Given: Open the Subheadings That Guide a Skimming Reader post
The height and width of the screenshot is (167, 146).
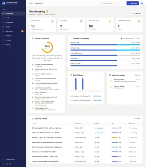Looking at the screenshot, I should point(47,128).
